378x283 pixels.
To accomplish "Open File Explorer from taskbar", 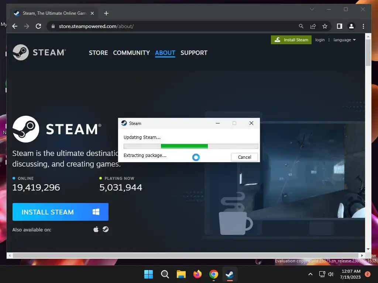I will [x=181, y=274].
